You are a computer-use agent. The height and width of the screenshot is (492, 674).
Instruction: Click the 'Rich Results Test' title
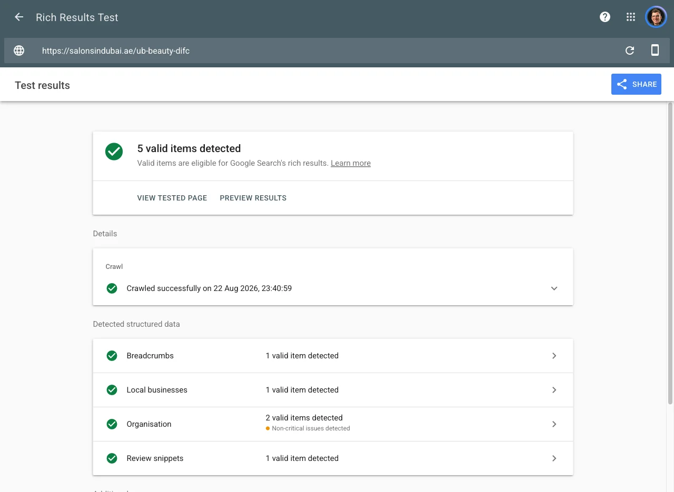77,17
